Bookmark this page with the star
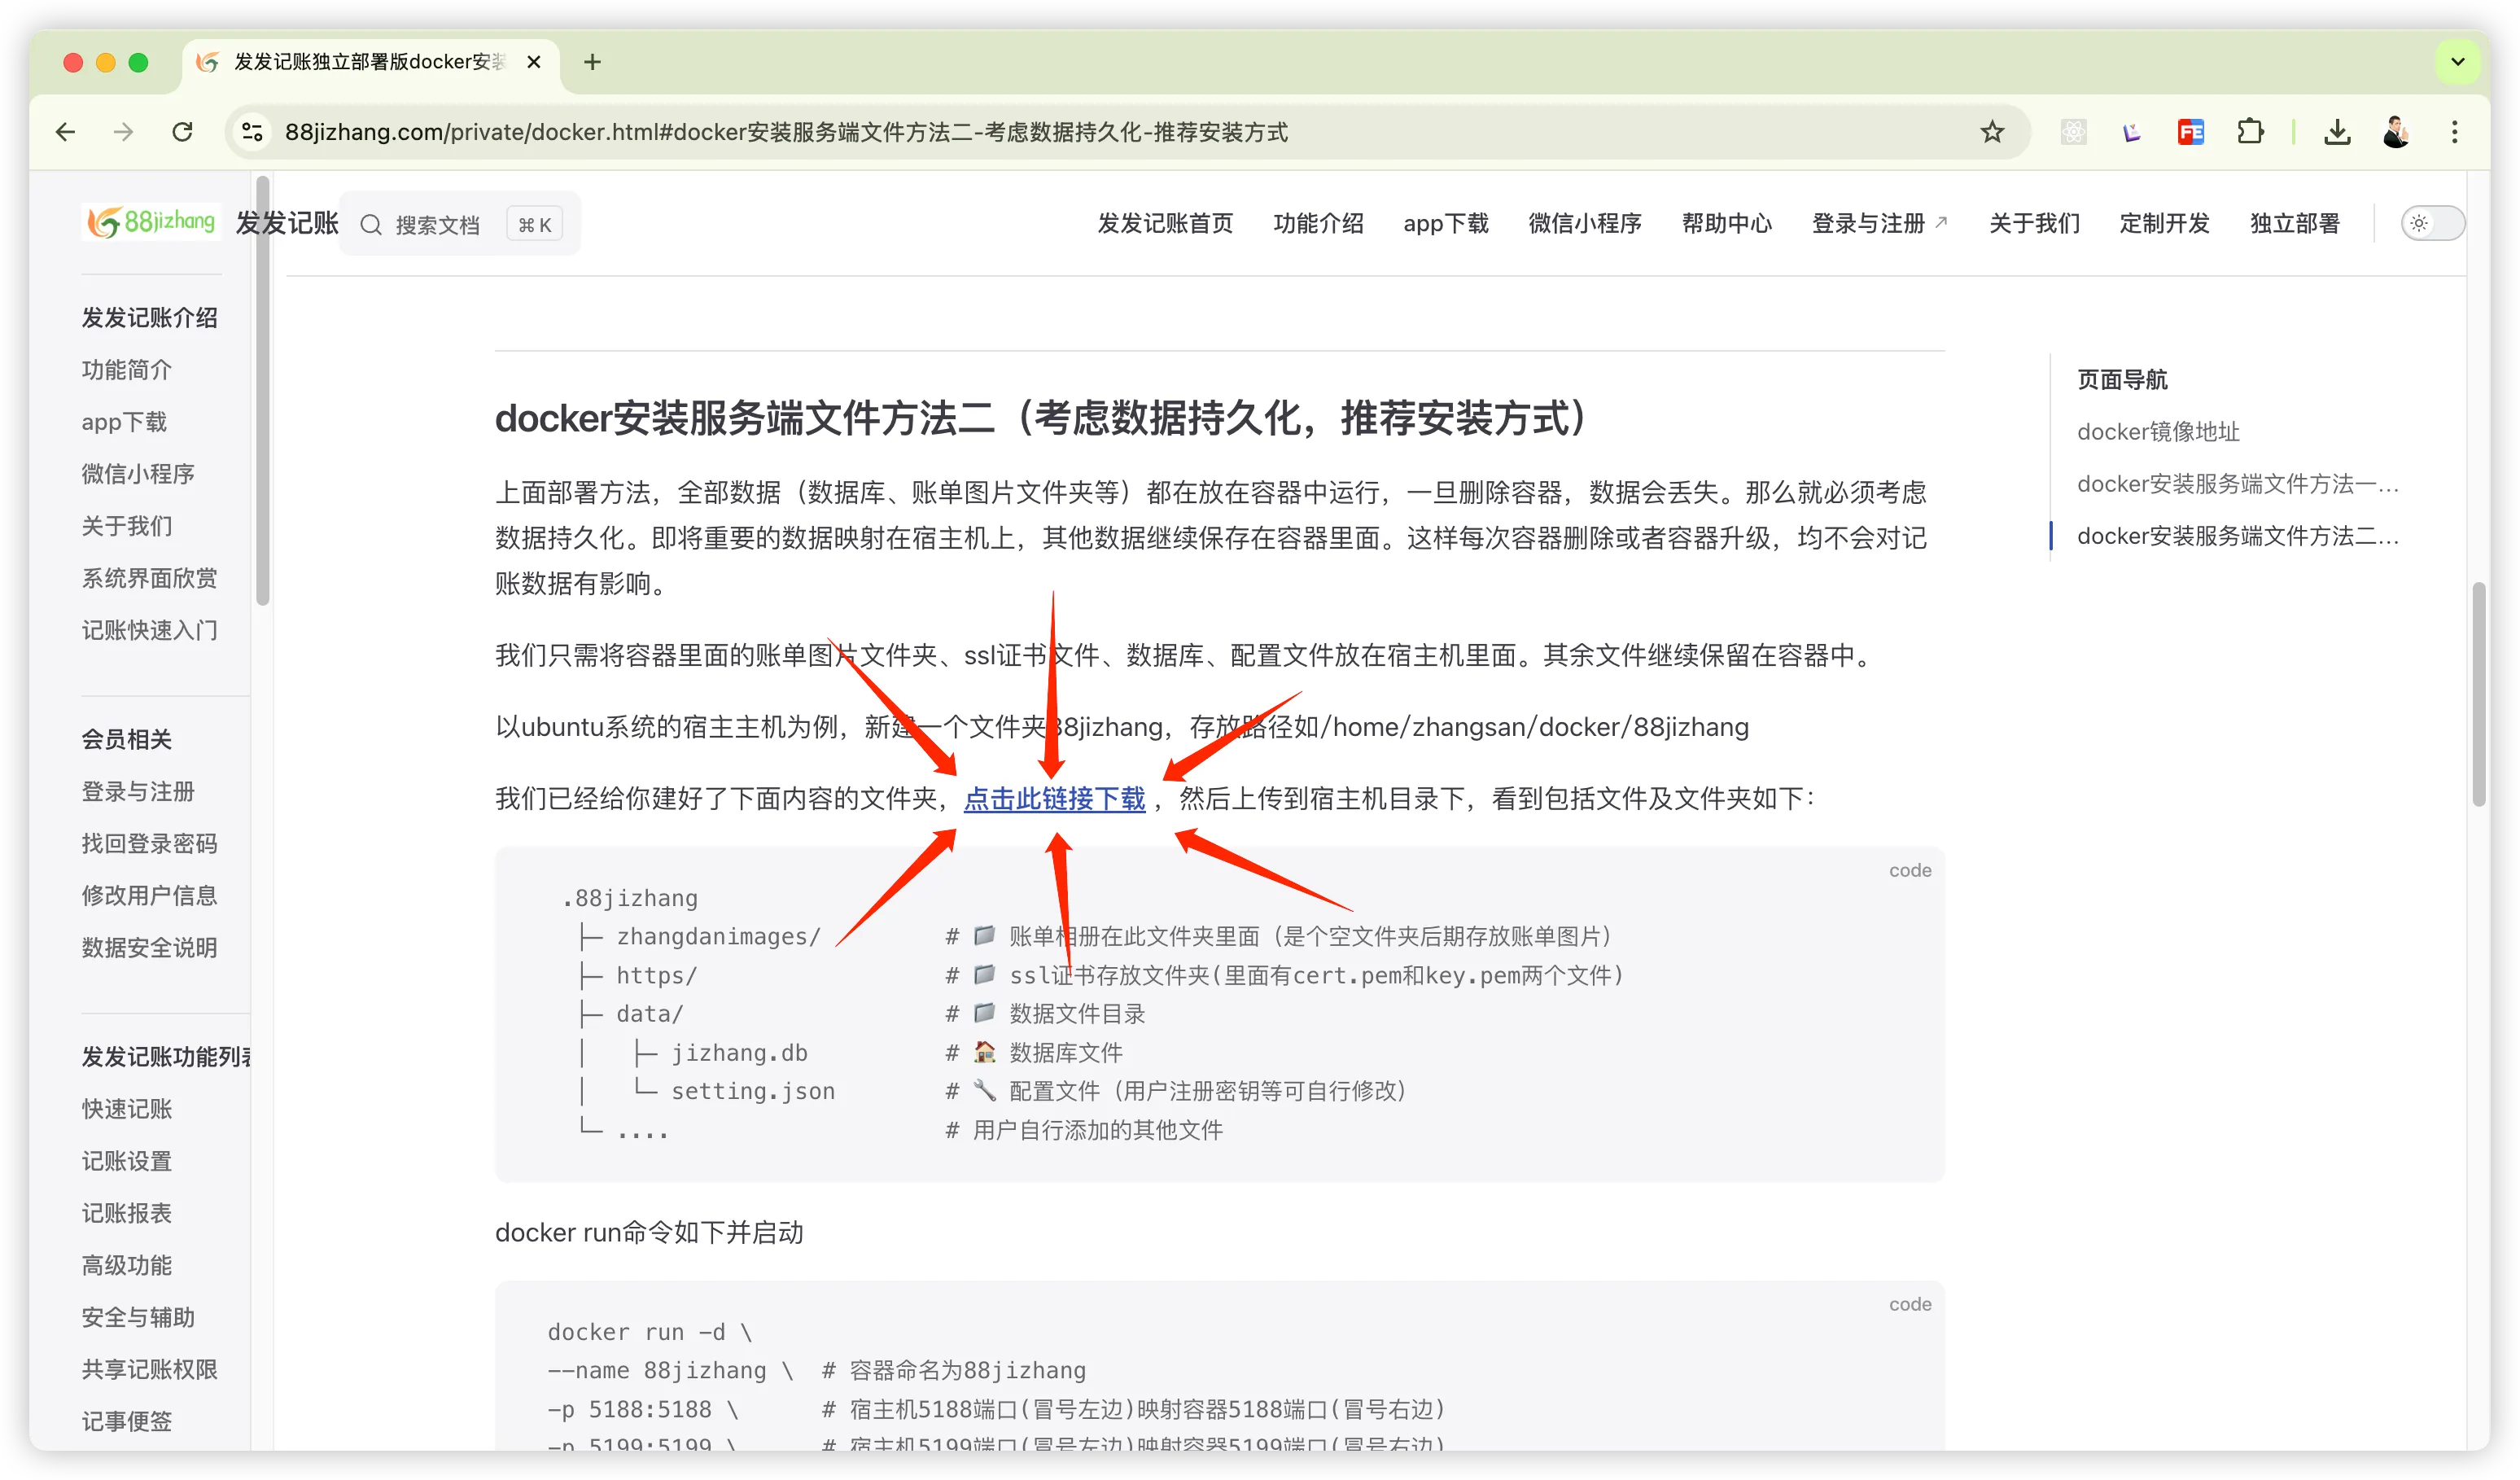This screenshot has width=2520, height=1480. coord(1992,132)
